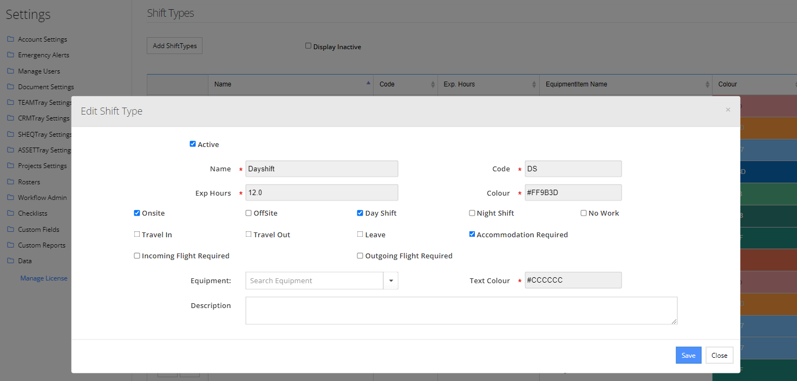This screenshot has height=381, width=797.
Task: Click the Account Settings folder icon
Action: [x=10, y=39]
